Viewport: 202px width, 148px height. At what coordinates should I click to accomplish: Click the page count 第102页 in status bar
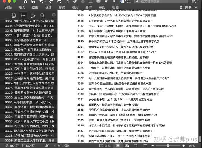[x=20, y=146]
